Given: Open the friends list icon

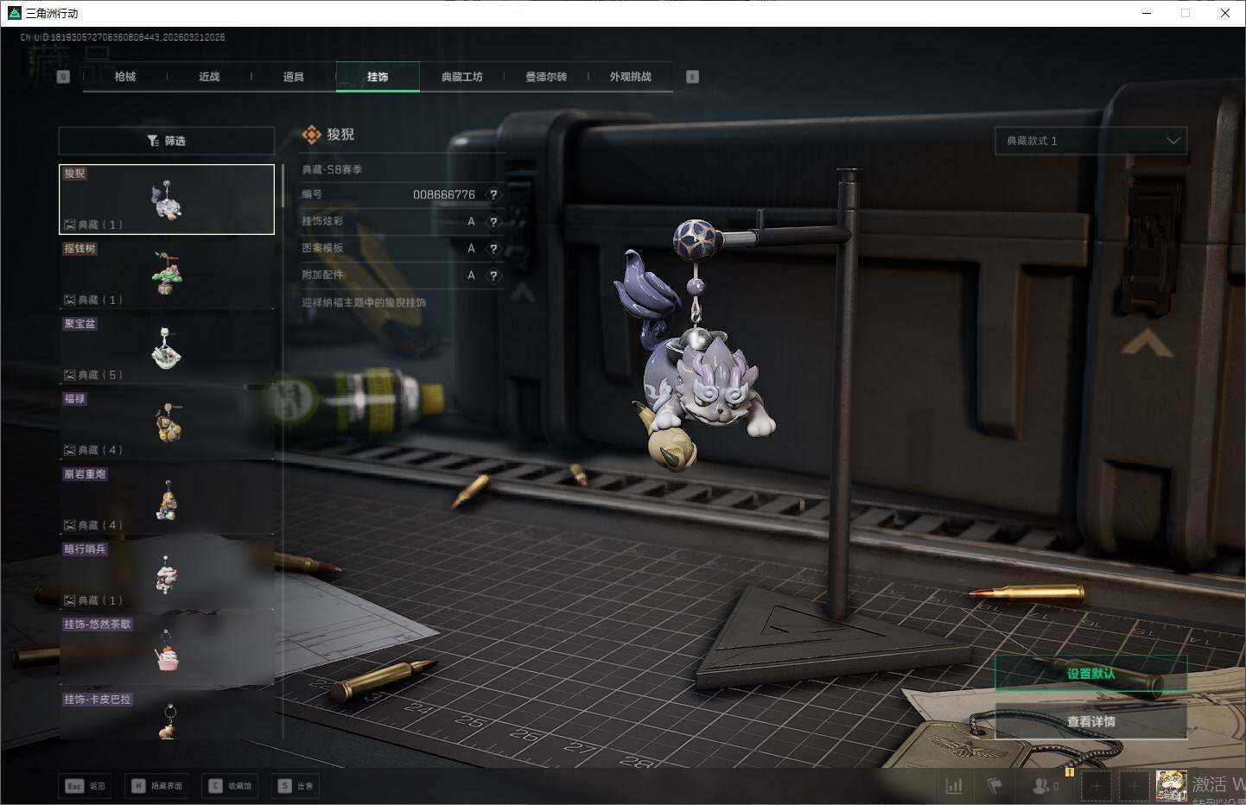Looking at the screenshot, I should [x=1043, y=786].
